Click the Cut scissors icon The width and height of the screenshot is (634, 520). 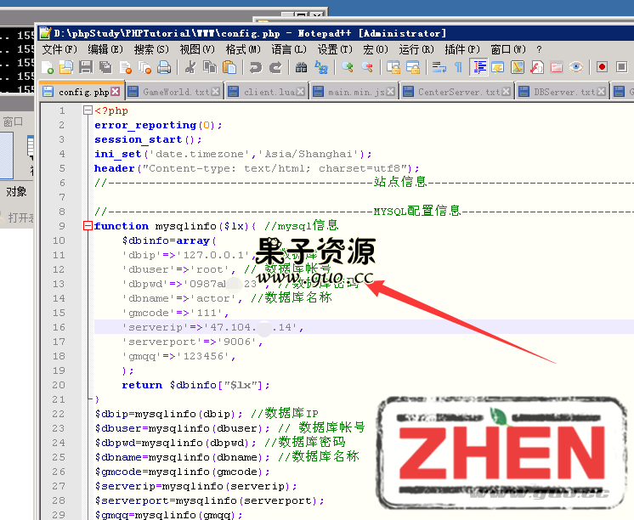pyautogui.click(x=190, y=67)
